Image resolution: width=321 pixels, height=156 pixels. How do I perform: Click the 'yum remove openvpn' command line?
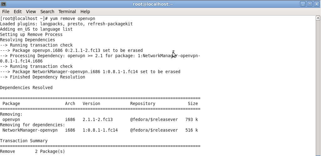pyautogui.click(x=48, y=19)
